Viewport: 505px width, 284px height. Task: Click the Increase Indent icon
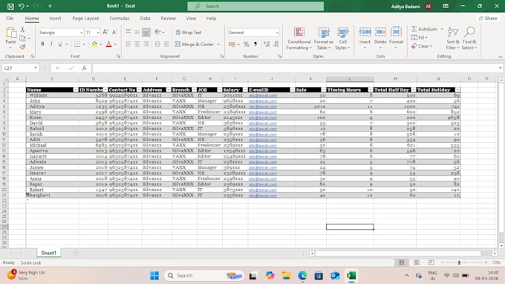(166, 44)
